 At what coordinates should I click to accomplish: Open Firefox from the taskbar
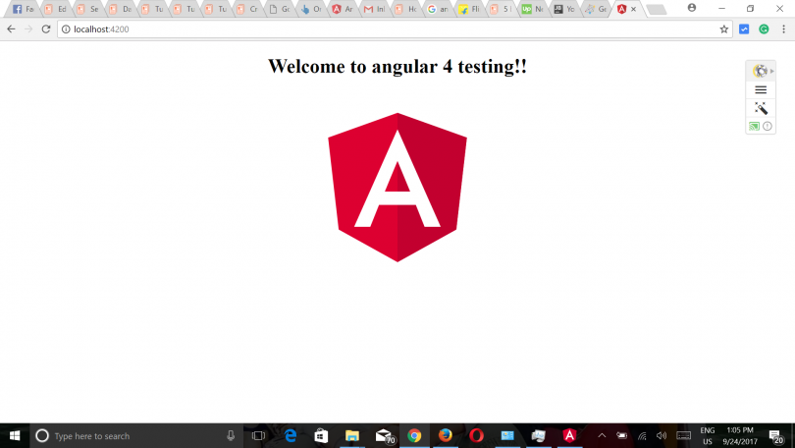(446, 436)
